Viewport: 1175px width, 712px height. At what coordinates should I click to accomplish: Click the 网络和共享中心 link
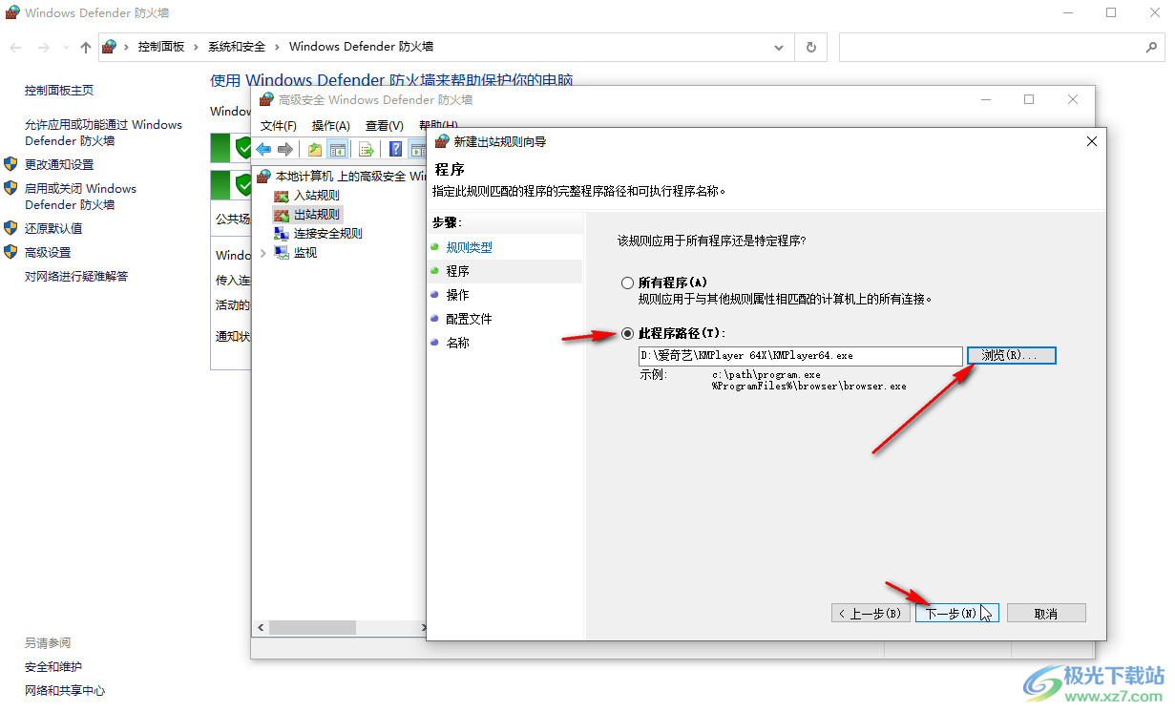(x=65, y=690)
